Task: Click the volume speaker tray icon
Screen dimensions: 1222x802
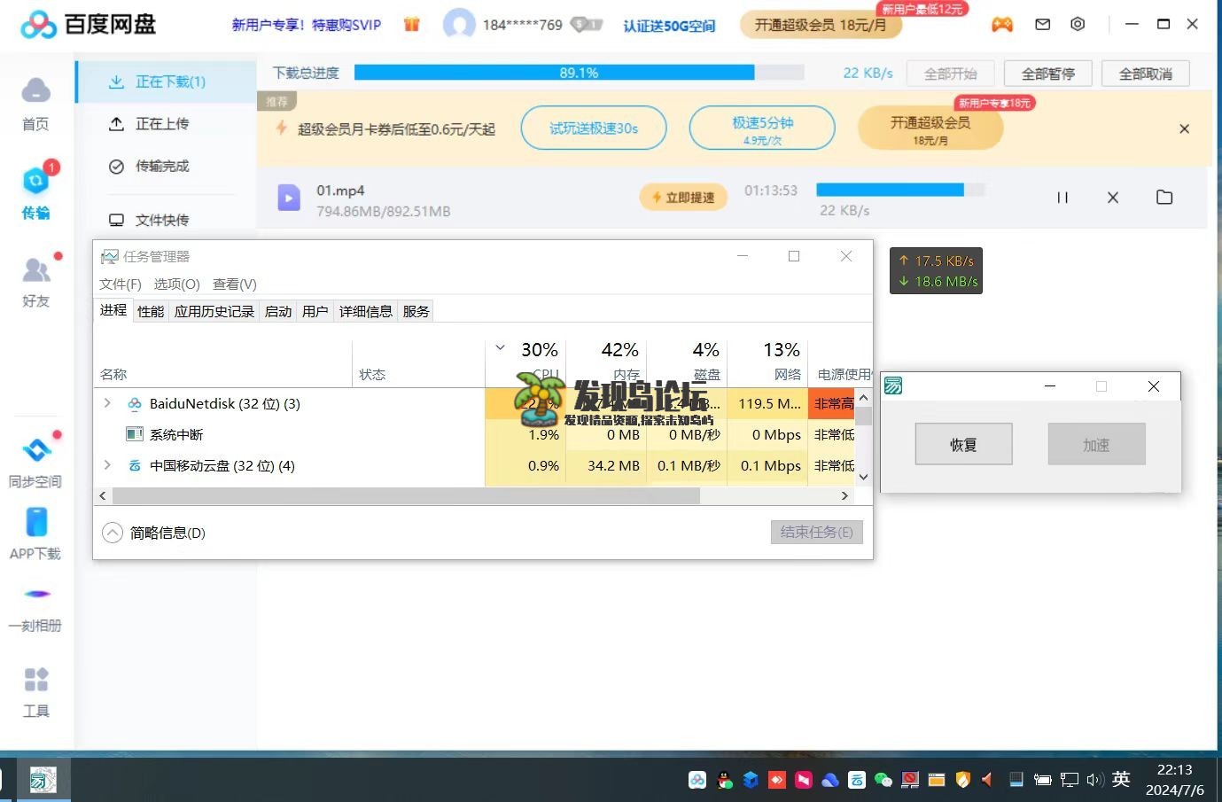Action: (x=1095, y=780)
